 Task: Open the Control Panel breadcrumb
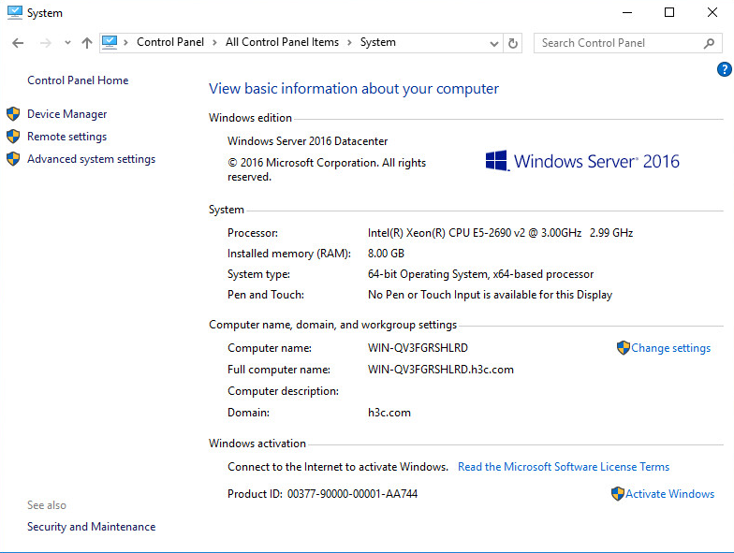tap(170, 42)
